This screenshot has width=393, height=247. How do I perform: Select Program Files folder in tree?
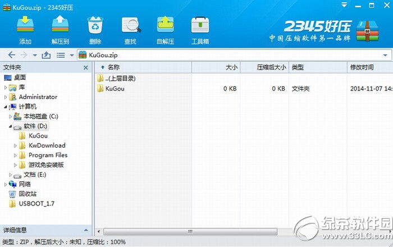pyautogui.click(x=43, y=155)
